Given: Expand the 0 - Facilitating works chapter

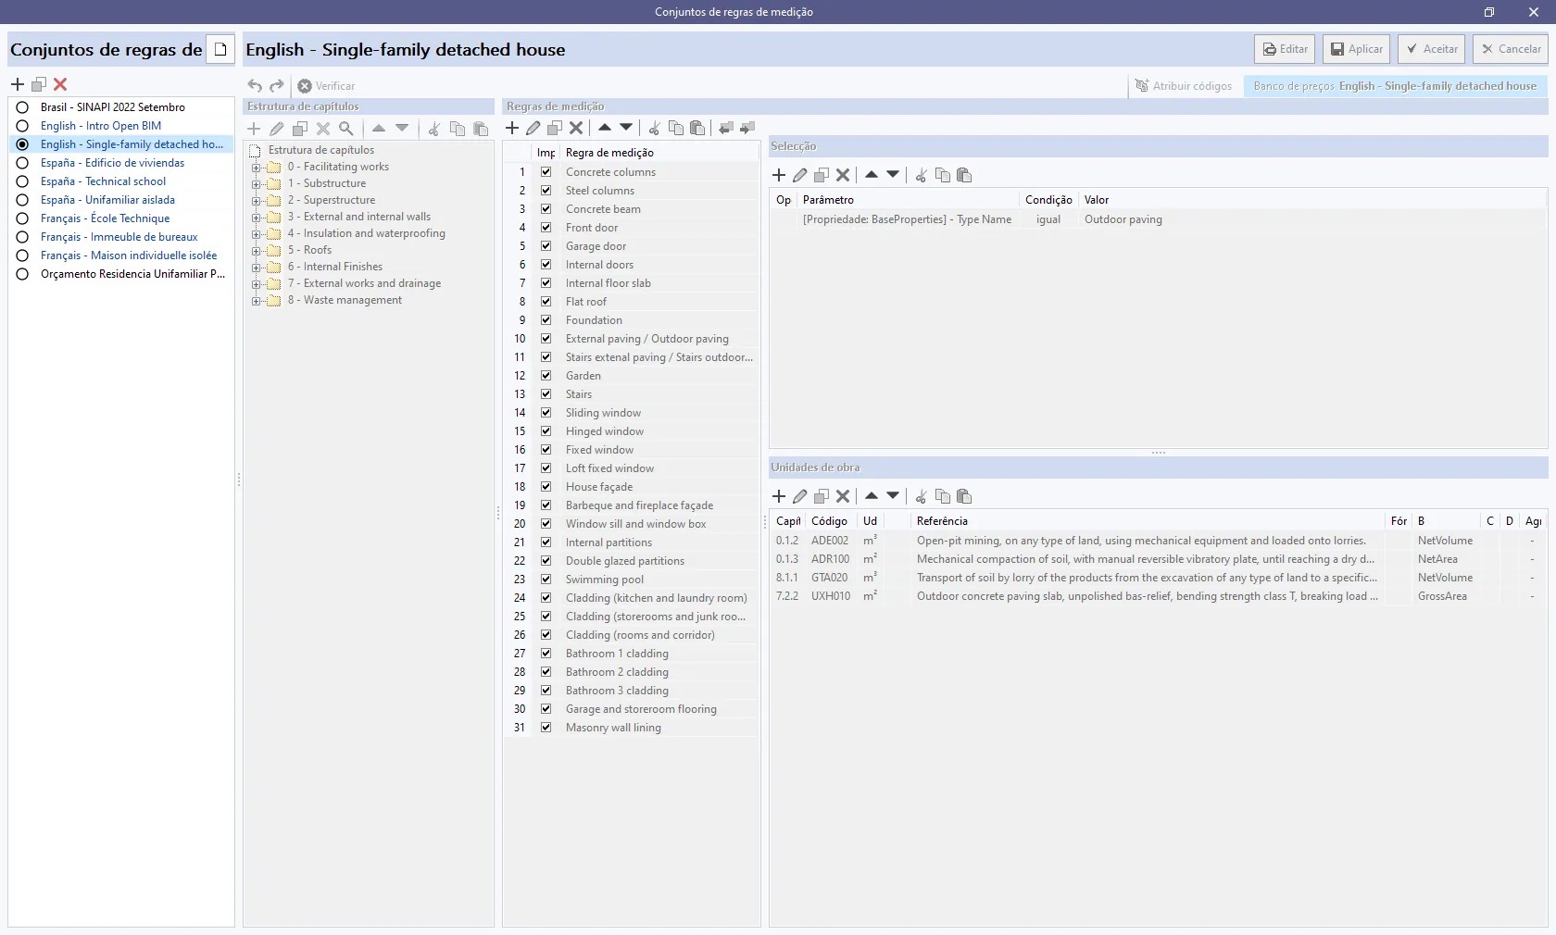Looking at the screenshot, I should point(256,168).
